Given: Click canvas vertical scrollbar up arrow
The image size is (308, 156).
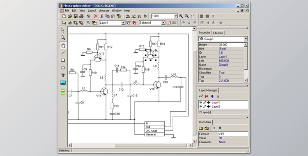Looking at the screenshot, I should pos(194,29).
